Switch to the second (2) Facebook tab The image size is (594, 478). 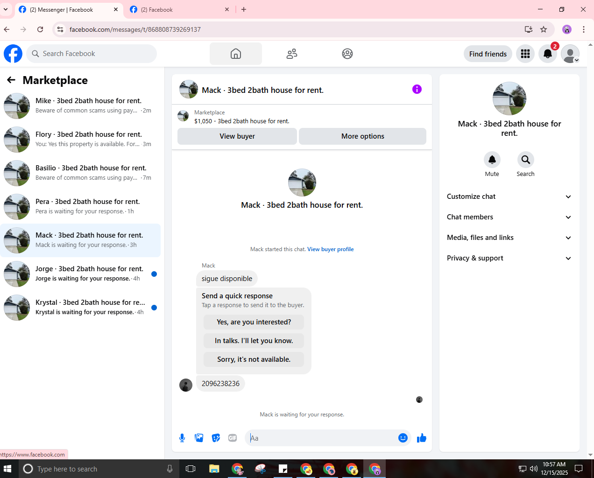[x=179, y=9]
